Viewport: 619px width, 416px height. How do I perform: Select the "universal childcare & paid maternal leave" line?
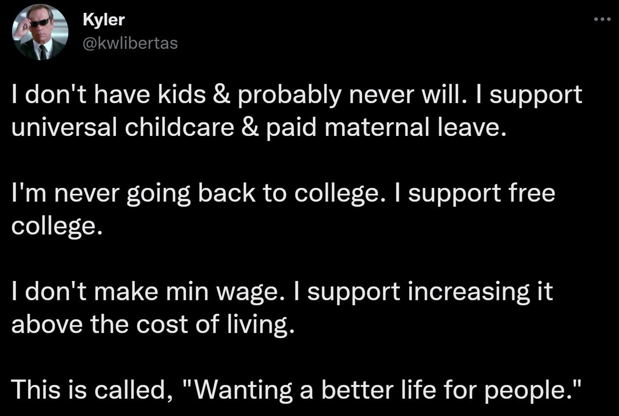(259, 127)
